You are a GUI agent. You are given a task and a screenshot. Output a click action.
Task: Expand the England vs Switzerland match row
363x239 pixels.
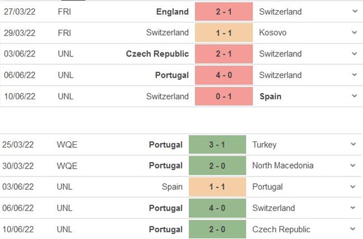(354, 12)
